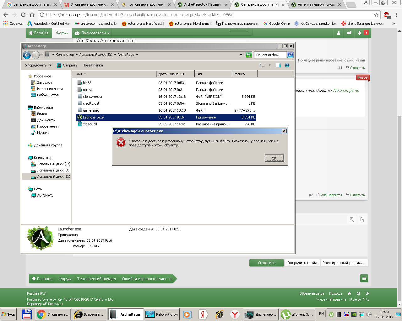Sort files by Дата изменения column
Image resolution: width=402 pixels, height=321 pixels.
pos(175,74)
